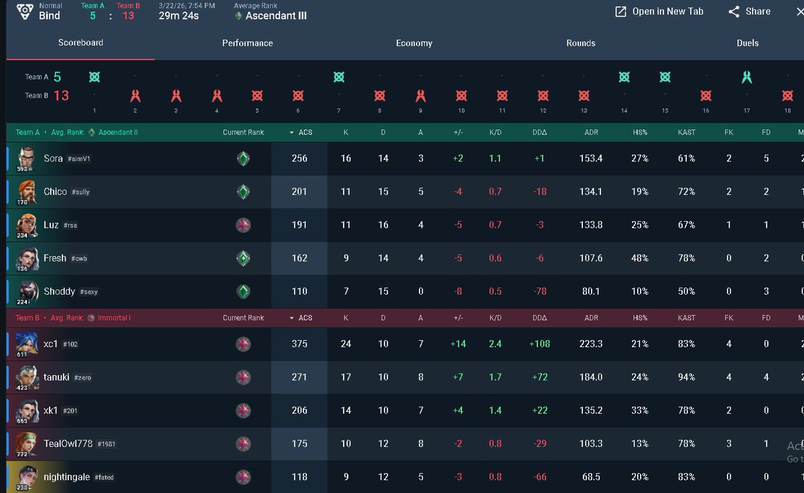Select round 12 elimination icon for Team B
The width and height of the screenshot is (804, 493).
pyautogui.click(x=543, y=96)
